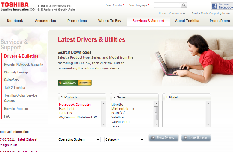Open the Accessories menu tab
233x152 pixels.
pyautogui.click(x=46, y=21)
